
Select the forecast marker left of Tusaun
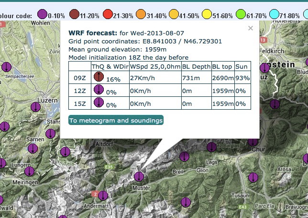point(186,202)
